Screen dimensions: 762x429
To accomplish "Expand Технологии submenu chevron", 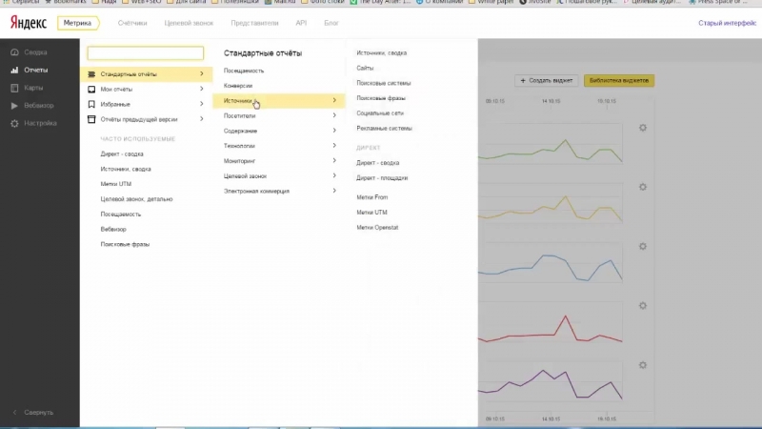I will pyautogui.click(x=334, y=146).
